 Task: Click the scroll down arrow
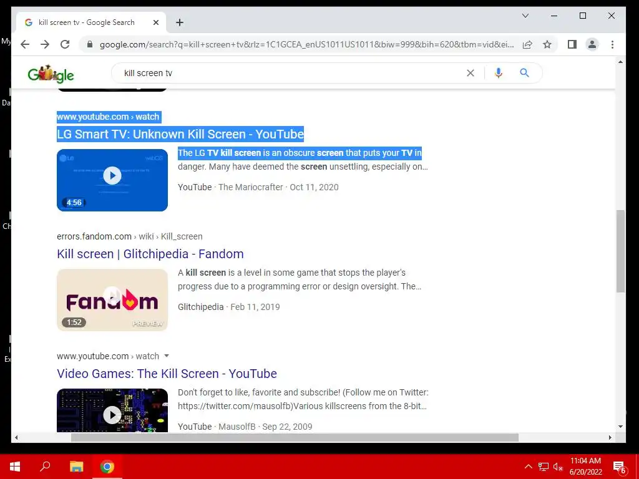[620, 427]
